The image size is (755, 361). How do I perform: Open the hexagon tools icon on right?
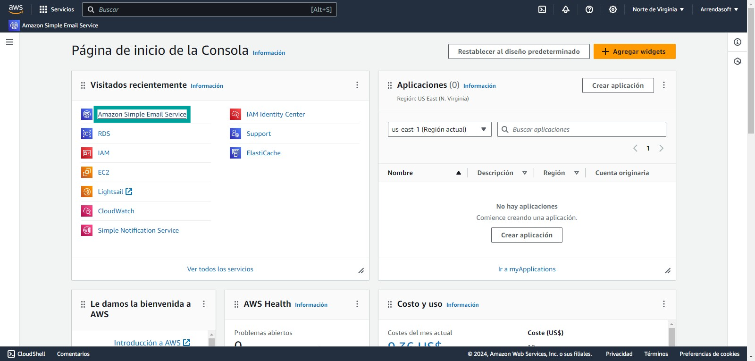pos(738,61)
